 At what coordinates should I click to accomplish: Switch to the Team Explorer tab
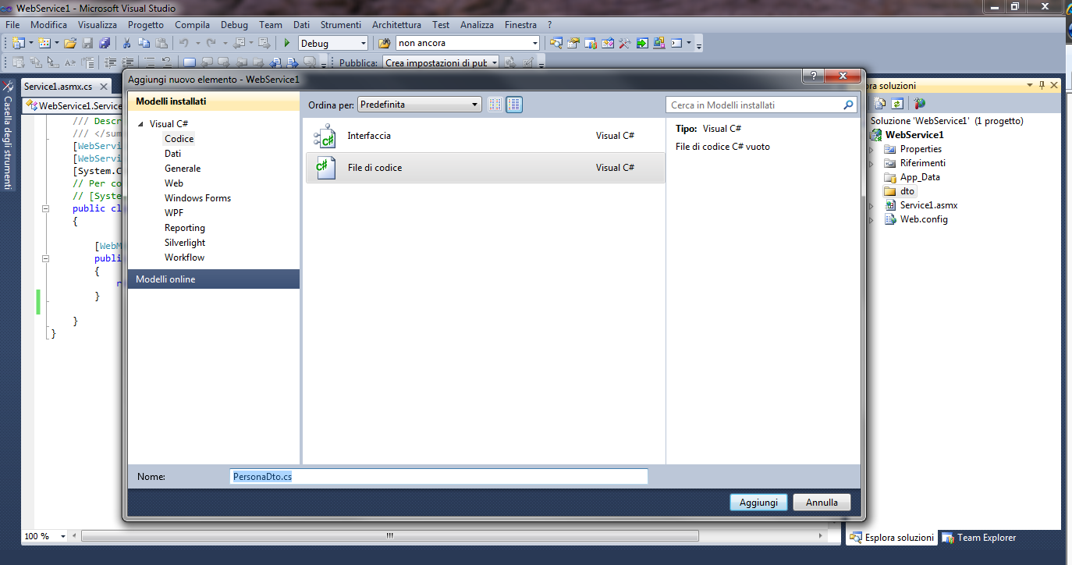[979, 538]
